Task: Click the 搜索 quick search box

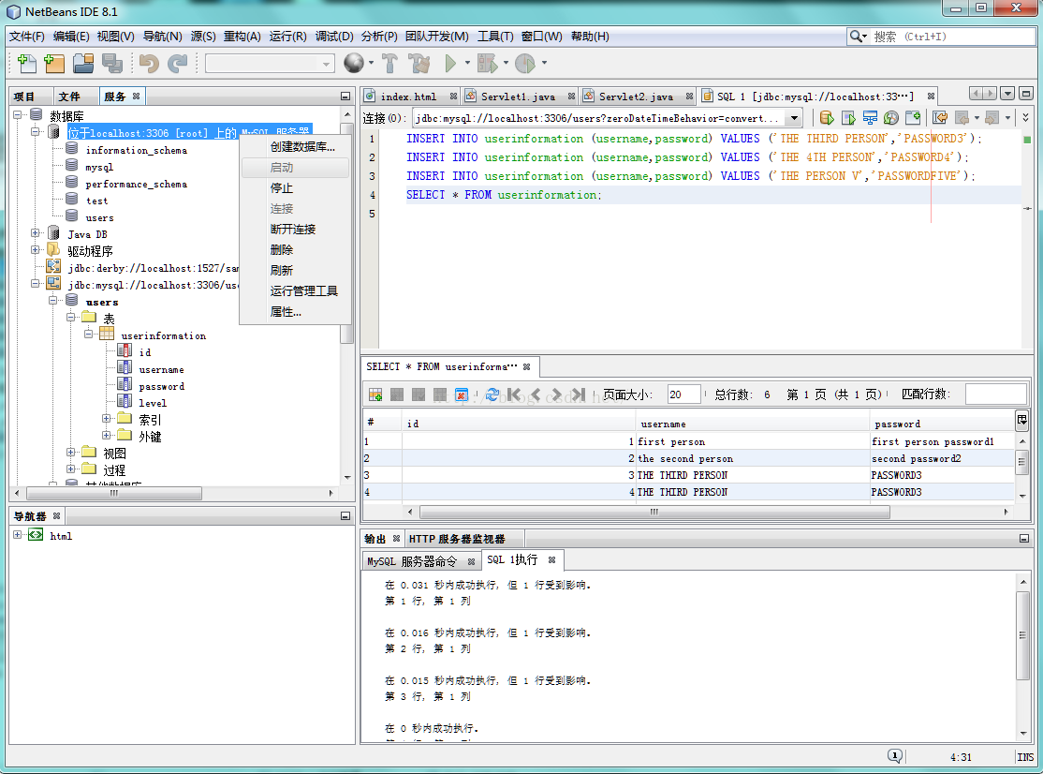Action: tap(952, 37)
